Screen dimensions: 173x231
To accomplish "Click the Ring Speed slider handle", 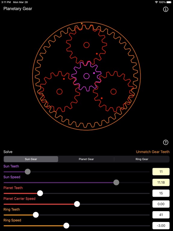I will point(66,226).
